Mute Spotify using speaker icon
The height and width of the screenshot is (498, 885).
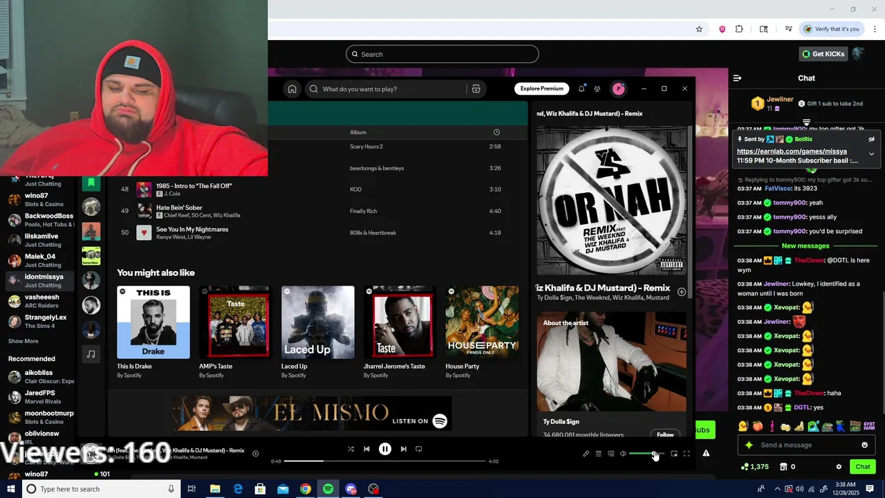(623, 454)
